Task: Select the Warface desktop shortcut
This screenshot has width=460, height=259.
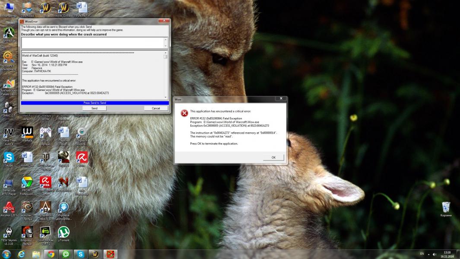Action: [27, 133]
